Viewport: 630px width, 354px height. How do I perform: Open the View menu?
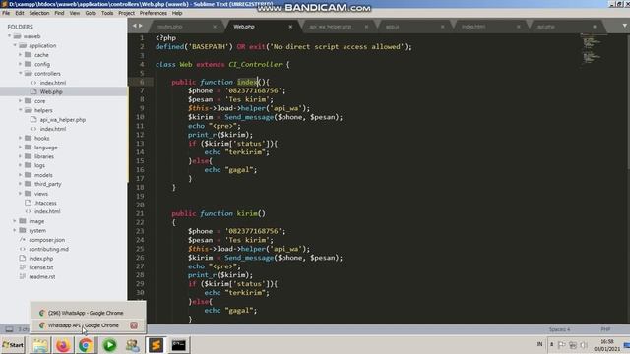(75, 13)
